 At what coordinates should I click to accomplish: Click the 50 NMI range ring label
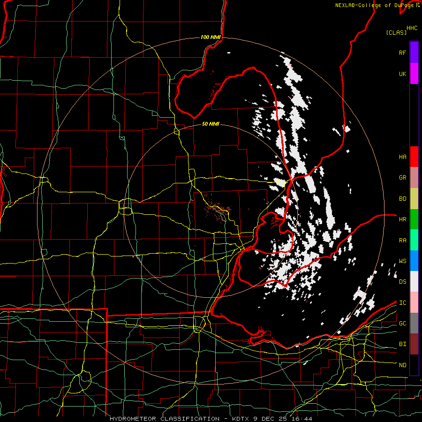pyautogui.click(x=211, y=124)
